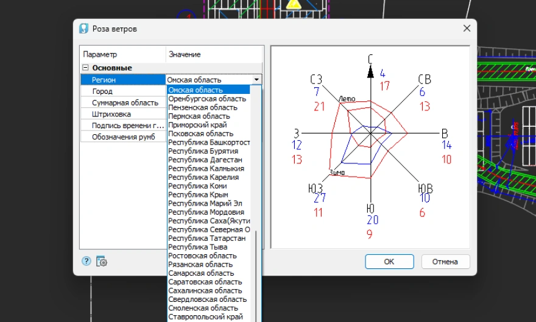The image size is (536, 322).
Task: Select the Обозначения румб parameter row
Action: click(x=122, y=137)
